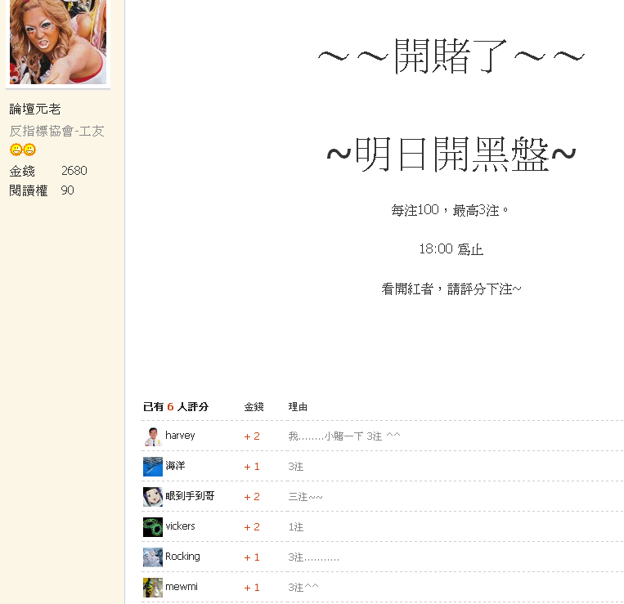Viewport: 624px width, 604px height.
Task: Click the 論壇元老 user rank label
Action: (35, 109)
